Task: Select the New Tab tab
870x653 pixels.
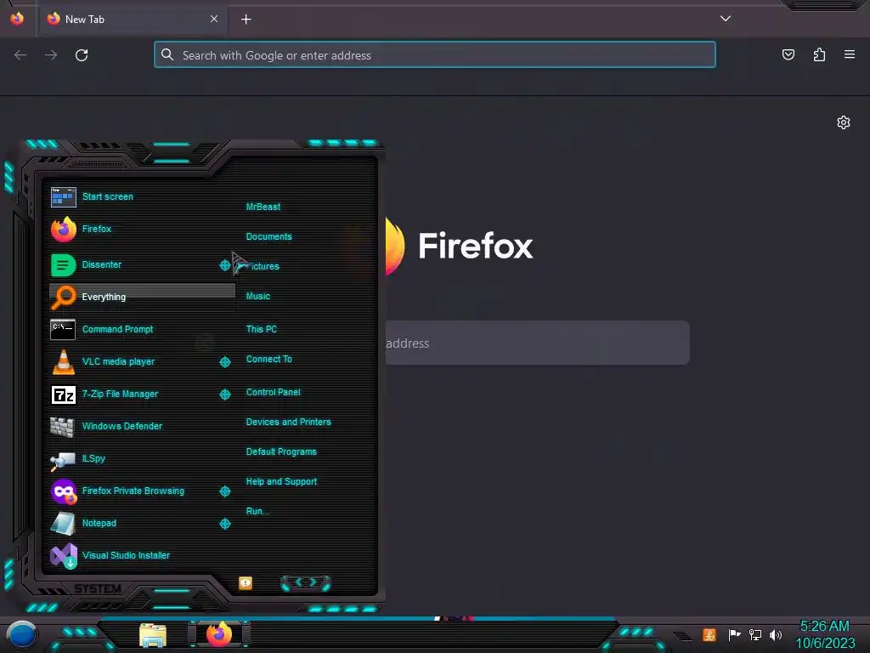Action: (x=132, y=19)
